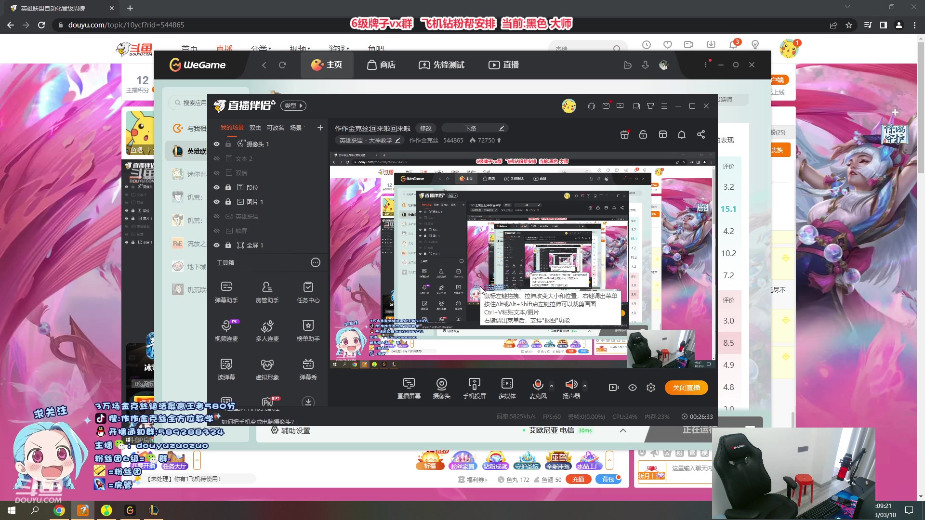Switch to 可改名 scene tab

(275, 128)
